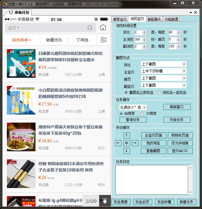The image size is (202, 209).
Task: Open the 浏览宝贝 tab
Action: [x=137, y=19]
